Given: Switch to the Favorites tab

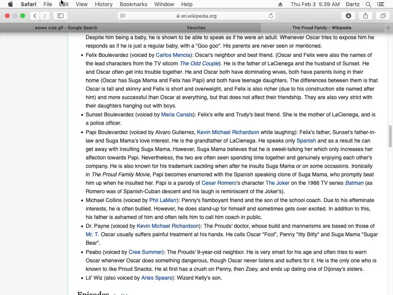Looking at the screenshot, I should coord(196,28).
